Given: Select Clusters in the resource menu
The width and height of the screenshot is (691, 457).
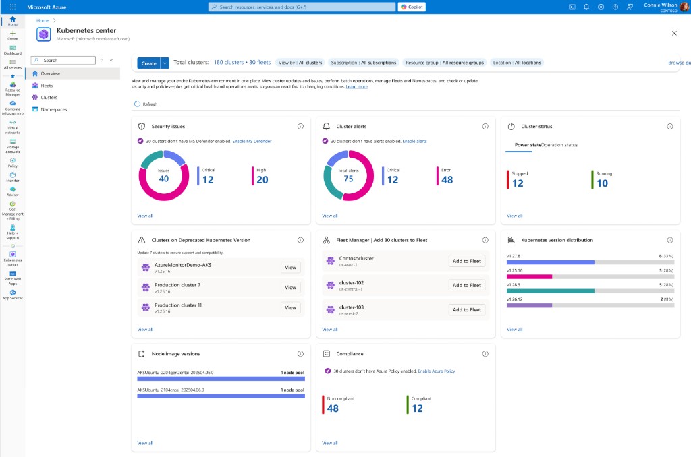Looking at the screenshot, I should 73,97.
